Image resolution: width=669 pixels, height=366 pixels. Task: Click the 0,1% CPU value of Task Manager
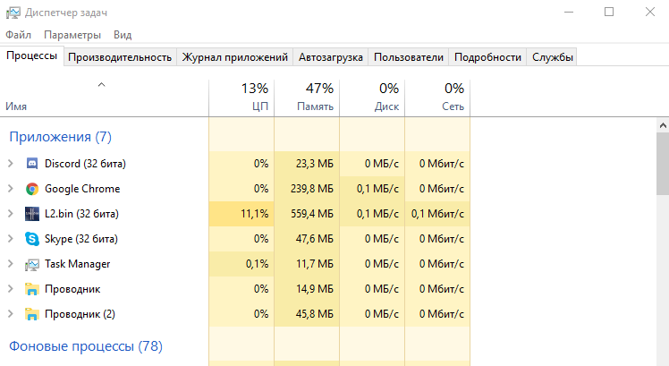(x=258, y=264)
